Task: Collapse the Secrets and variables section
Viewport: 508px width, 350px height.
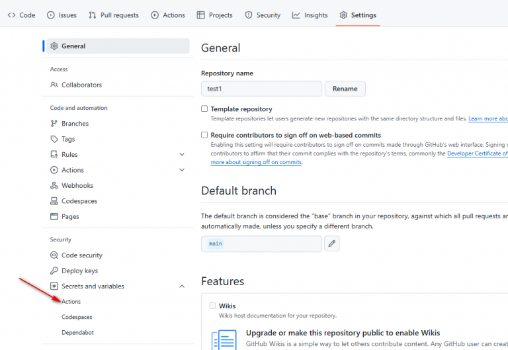Action: [182, 286]
